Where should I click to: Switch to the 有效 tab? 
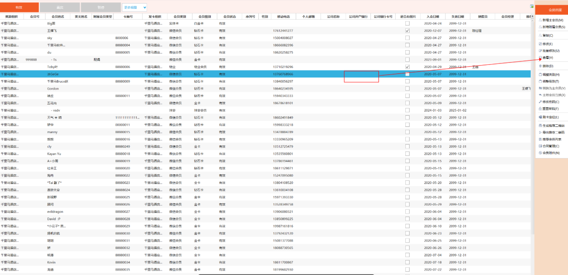click(x=19, y=7)
